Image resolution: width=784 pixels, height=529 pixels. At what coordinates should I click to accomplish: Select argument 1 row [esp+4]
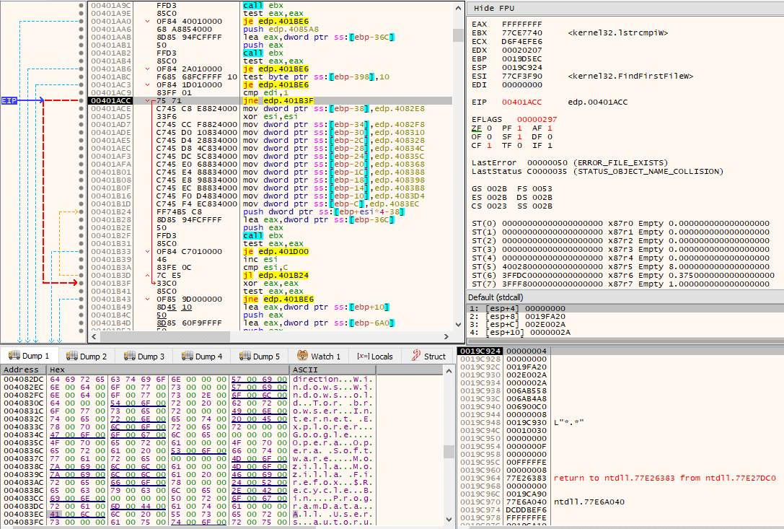(625, 309)
